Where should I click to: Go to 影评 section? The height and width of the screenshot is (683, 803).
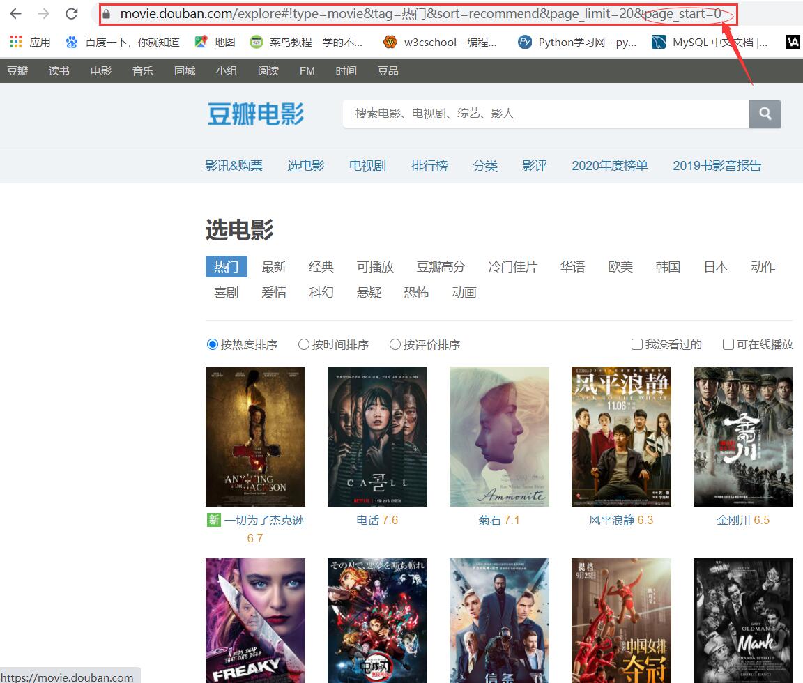click(535, 166)
